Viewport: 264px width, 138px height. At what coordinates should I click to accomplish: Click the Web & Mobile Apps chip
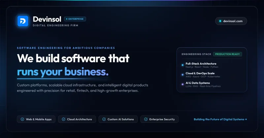point(36,119)
